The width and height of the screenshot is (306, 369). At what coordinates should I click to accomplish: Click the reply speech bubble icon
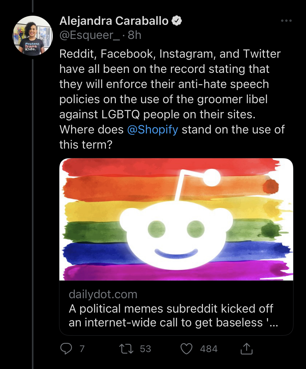coord(66,349)
